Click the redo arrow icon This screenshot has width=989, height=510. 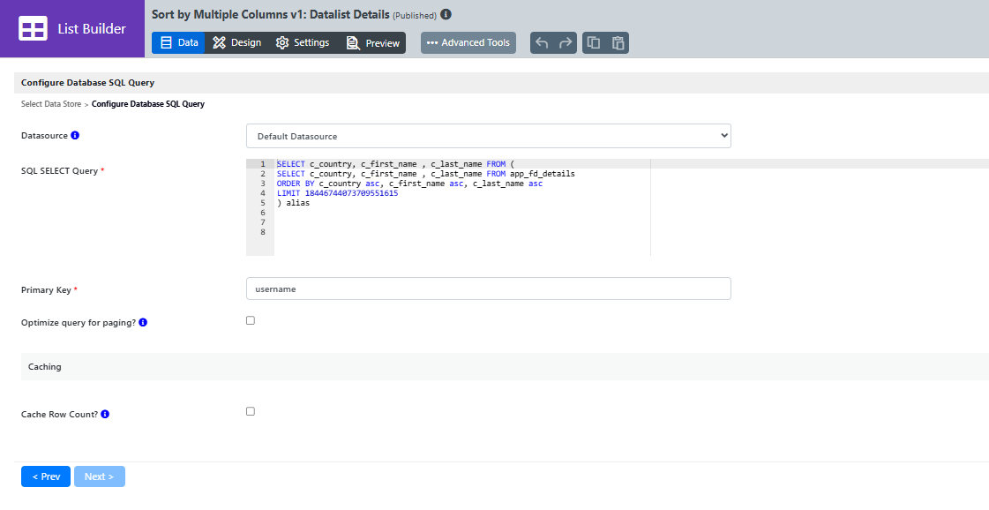pyautogui.click(x=566, y=43)
